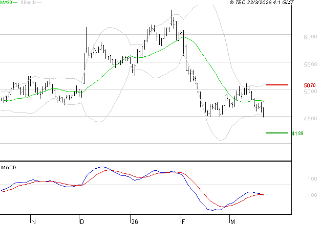Click the MACD -100 axis label
The width and height of the screenshot is (321, 225).
tap(311, 195)
